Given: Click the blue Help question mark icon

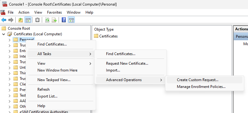Looking at the screenshot, I should [x=64, y=20].
